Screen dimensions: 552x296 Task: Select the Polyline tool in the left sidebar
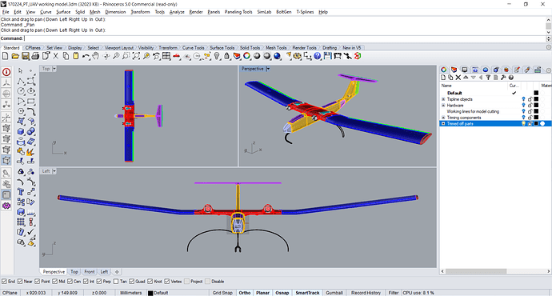[21, 82]
